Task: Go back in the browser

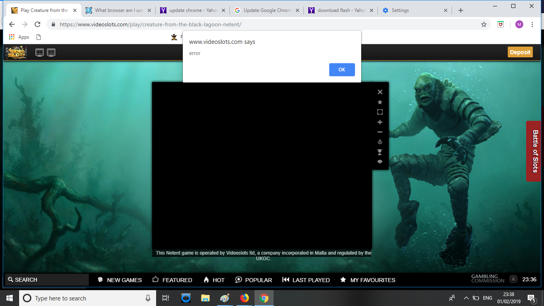Action: click(12, 24)
